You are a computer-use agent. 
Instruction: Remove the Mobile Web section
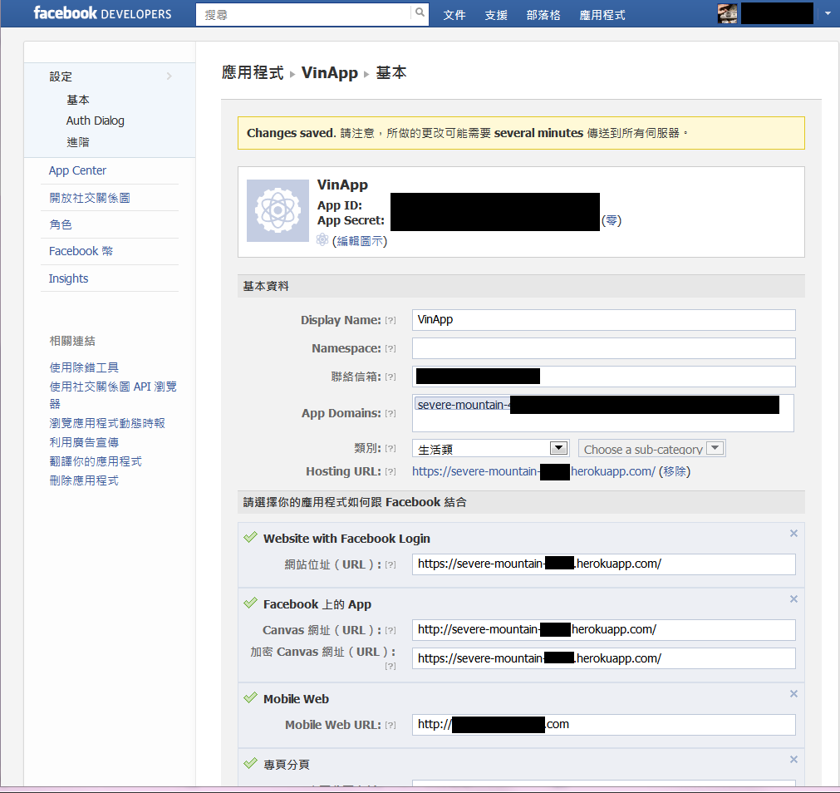point(793,693)
